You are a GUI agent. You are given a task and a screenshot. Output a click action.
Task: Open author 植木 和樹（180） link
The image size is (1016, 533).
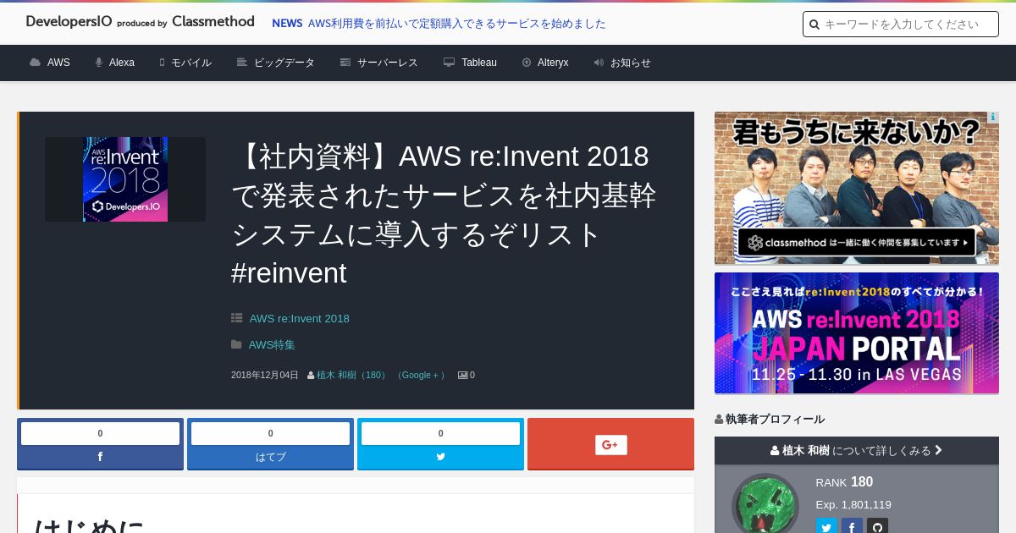click(352, 375)
